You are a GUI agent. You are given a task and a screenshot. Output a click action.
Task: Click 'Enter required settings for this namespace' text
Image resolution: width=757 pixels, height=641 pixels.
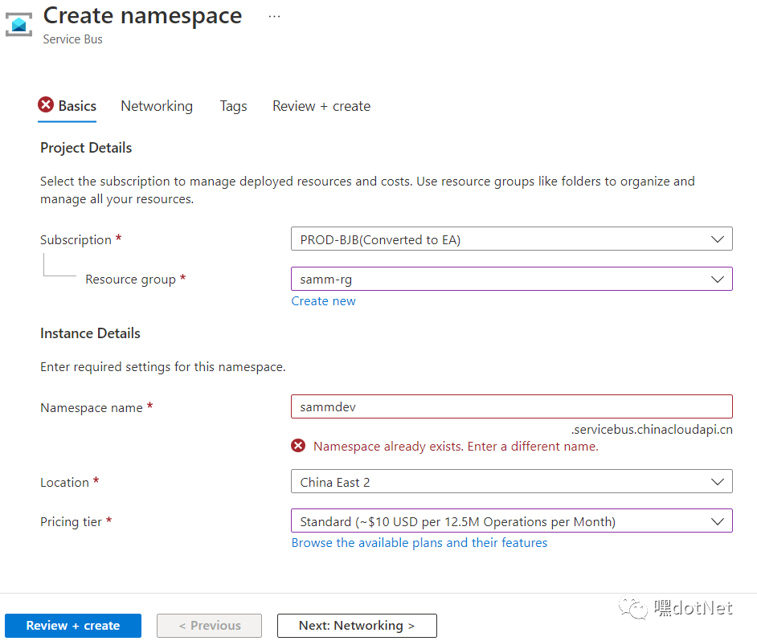pyautogui.click(x=162, y=367)
